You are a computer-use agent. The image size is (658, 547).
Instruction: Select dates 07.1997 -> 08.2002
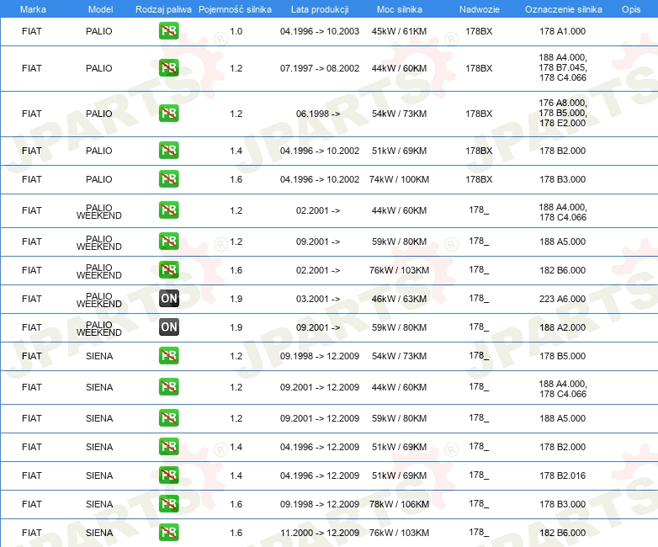tap(320, 68)
